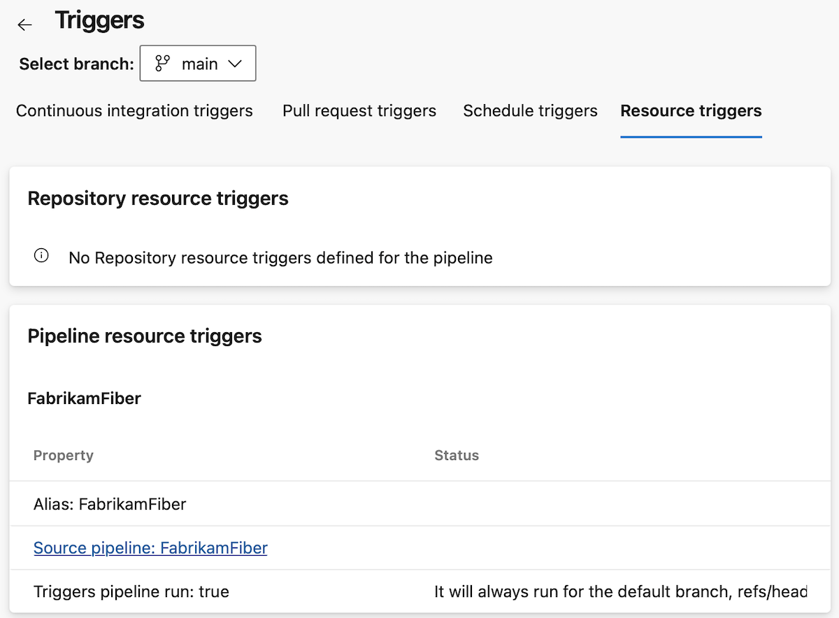Click the Status column header

click(x=457, y=456)
